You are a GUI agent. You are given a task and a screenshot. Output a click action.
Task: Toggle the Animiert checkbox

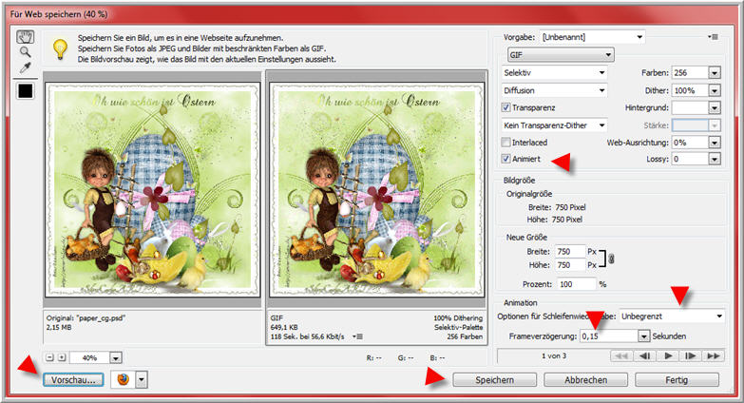click(506, 159)
